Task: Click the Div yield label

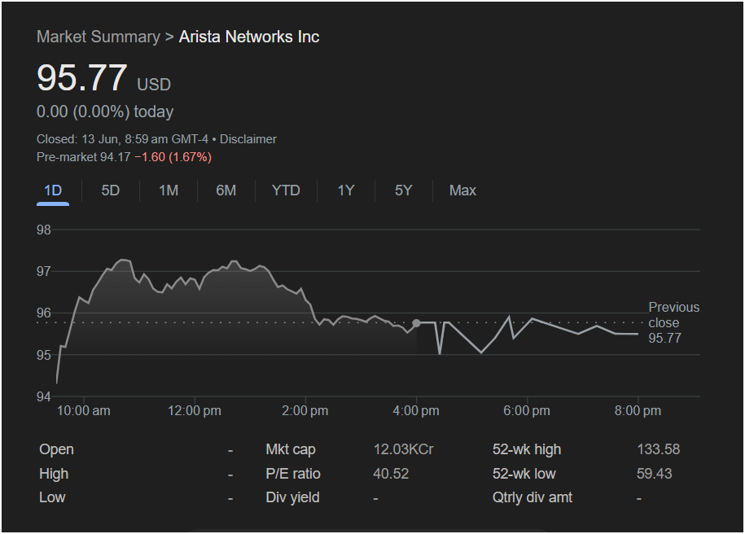Action: coord(292,497)
